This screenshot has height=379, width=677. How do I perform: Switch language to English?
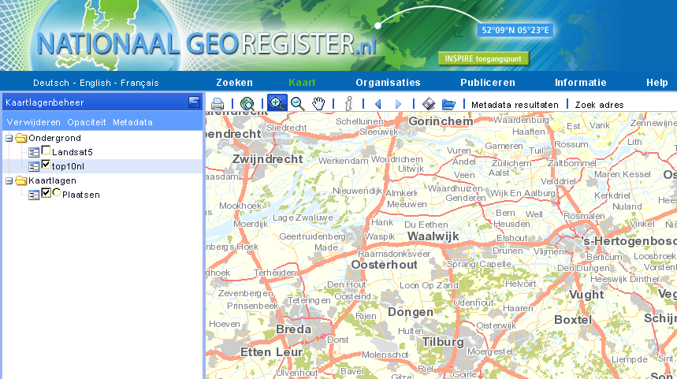pos(95,83)
